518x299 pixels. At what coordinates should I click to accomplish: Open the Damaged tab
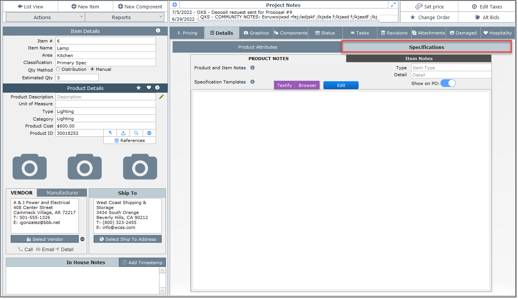[463, 33]
